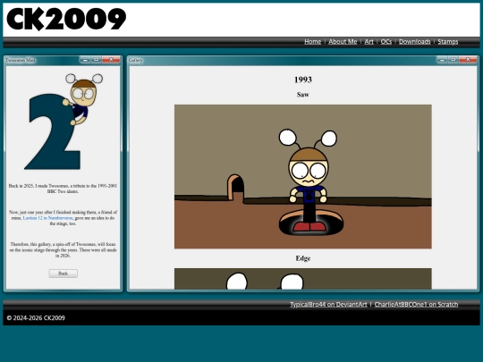Open the Home navigation link

click(x=312, y=41)
